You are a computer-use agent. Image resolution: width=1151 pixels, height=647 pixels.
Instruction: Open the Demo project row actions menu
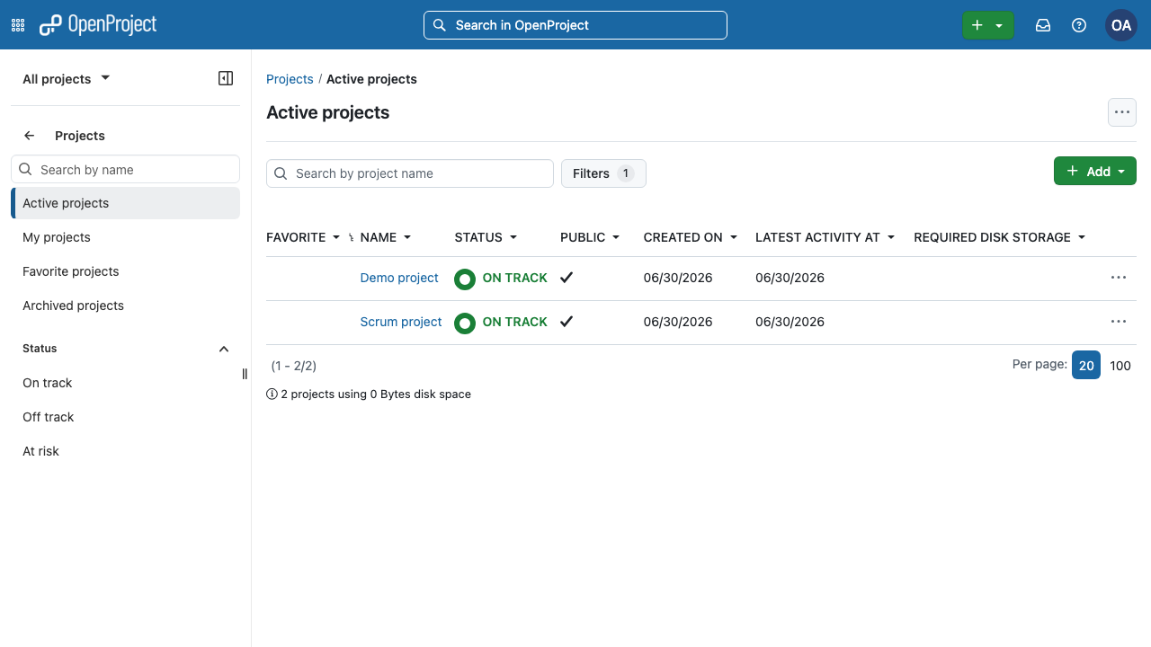1119,278
